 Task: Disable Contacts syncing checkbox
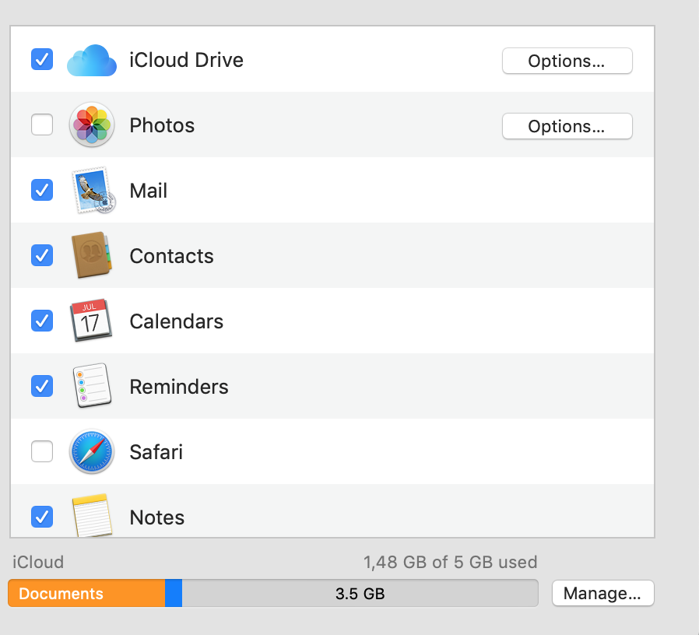coord(42,255)
